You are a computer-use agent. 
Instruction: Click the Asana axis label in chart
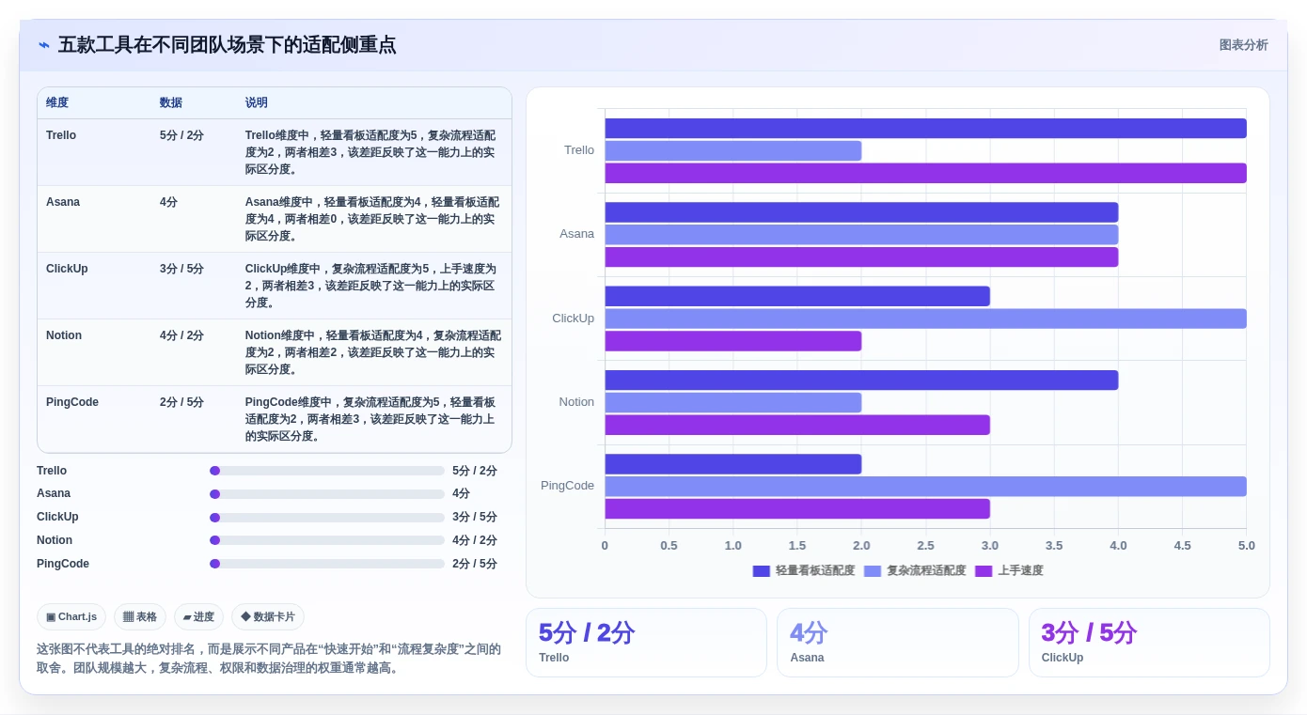pyautogui.click(x=576, y=234)
